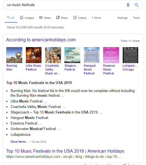Click the blue magnifier search button
Viewport: 146px width, 165px height.
click(x=137, y=5)
